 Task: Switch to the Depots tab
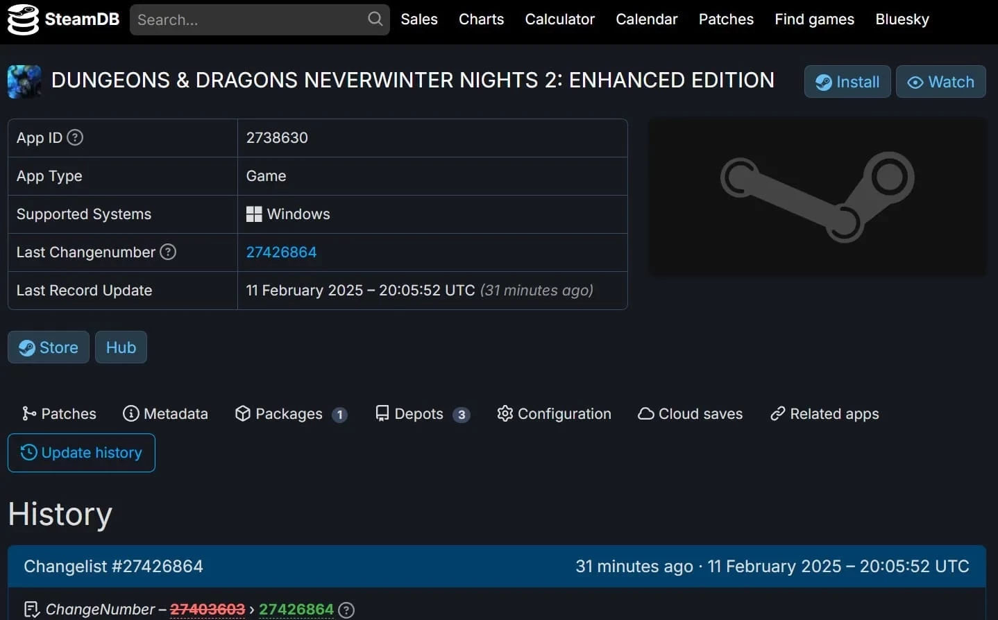[x=422, y=414]
